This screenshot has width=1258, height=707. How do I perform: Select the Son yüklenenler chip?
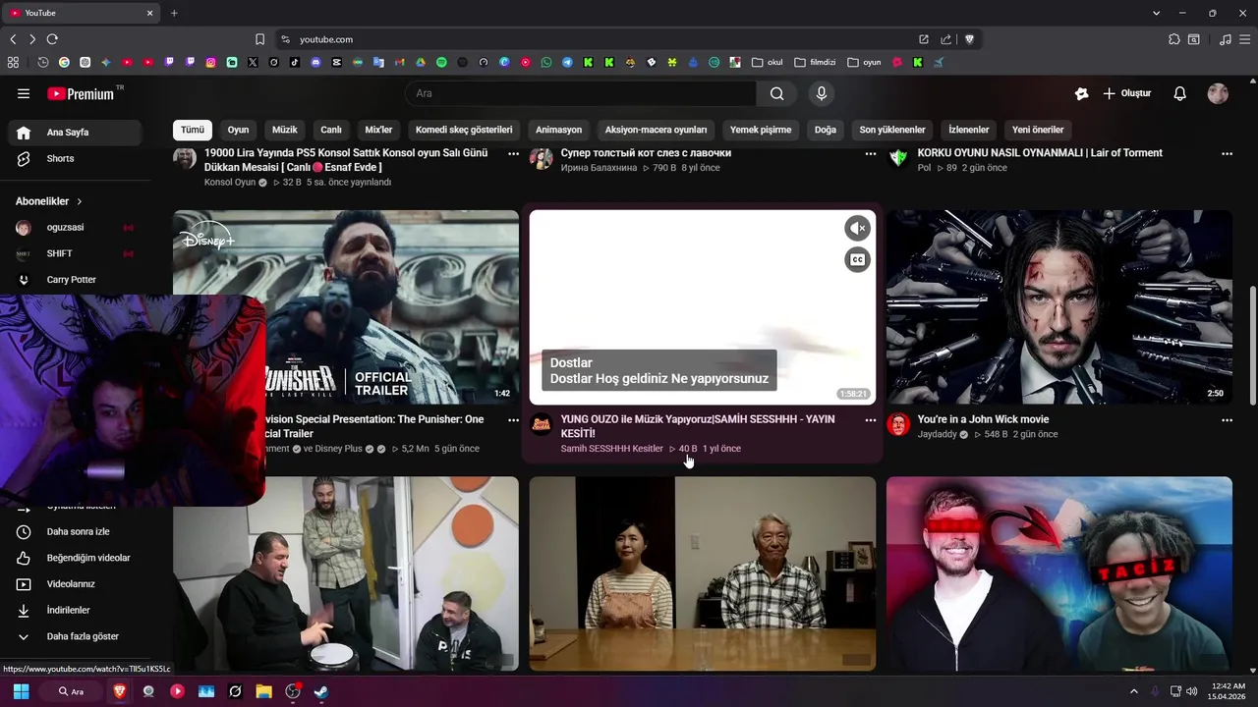tap(892, 130)
